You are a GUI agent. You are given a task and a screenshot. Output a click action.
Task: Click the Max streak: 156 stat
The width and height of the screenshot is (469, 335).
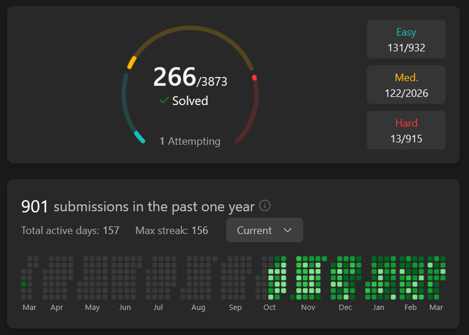(x=171, y=231)
